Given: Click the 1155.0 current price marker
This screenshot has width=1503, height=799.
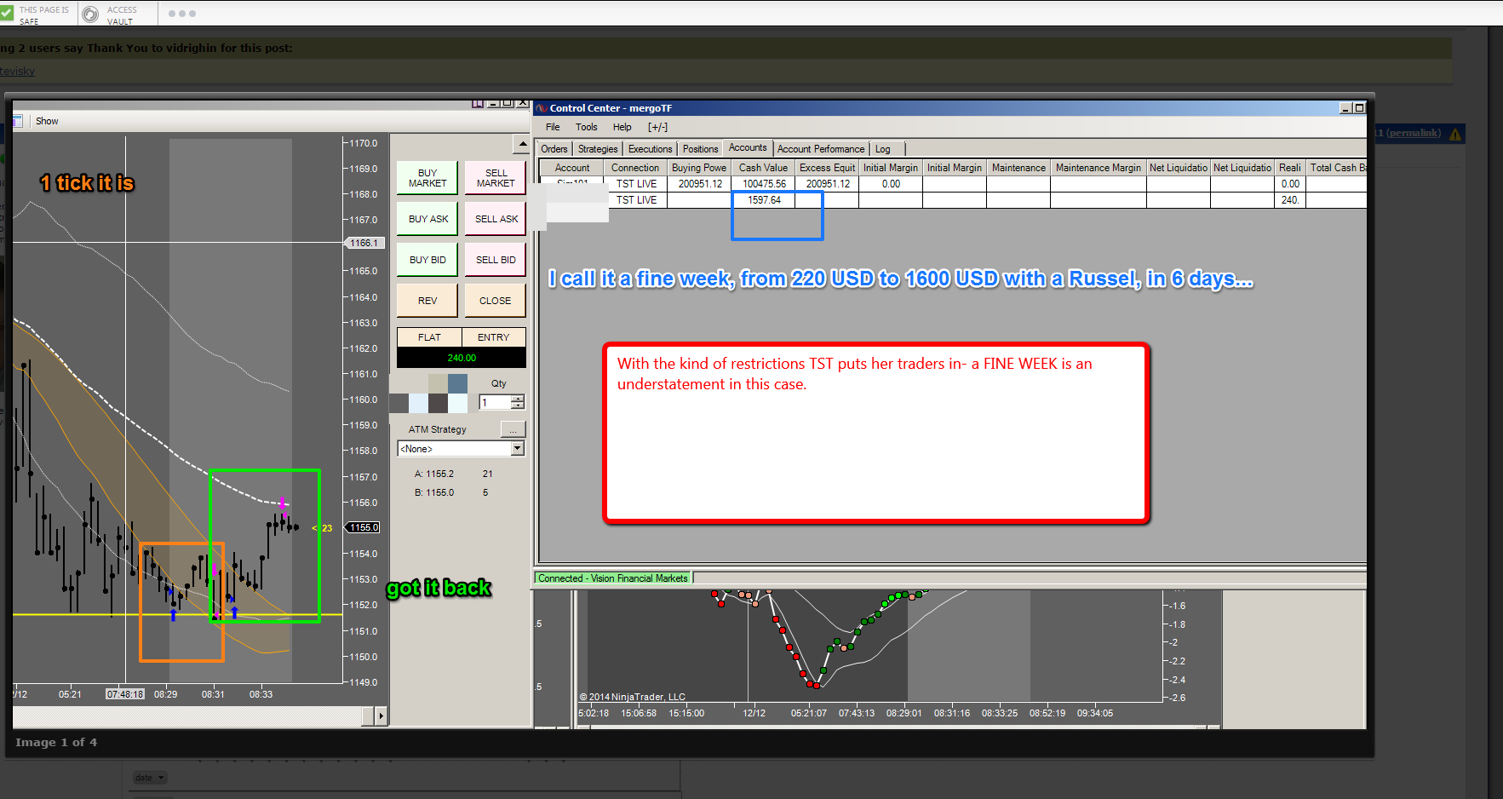Looking at the screenshot, I should point(363,527).
